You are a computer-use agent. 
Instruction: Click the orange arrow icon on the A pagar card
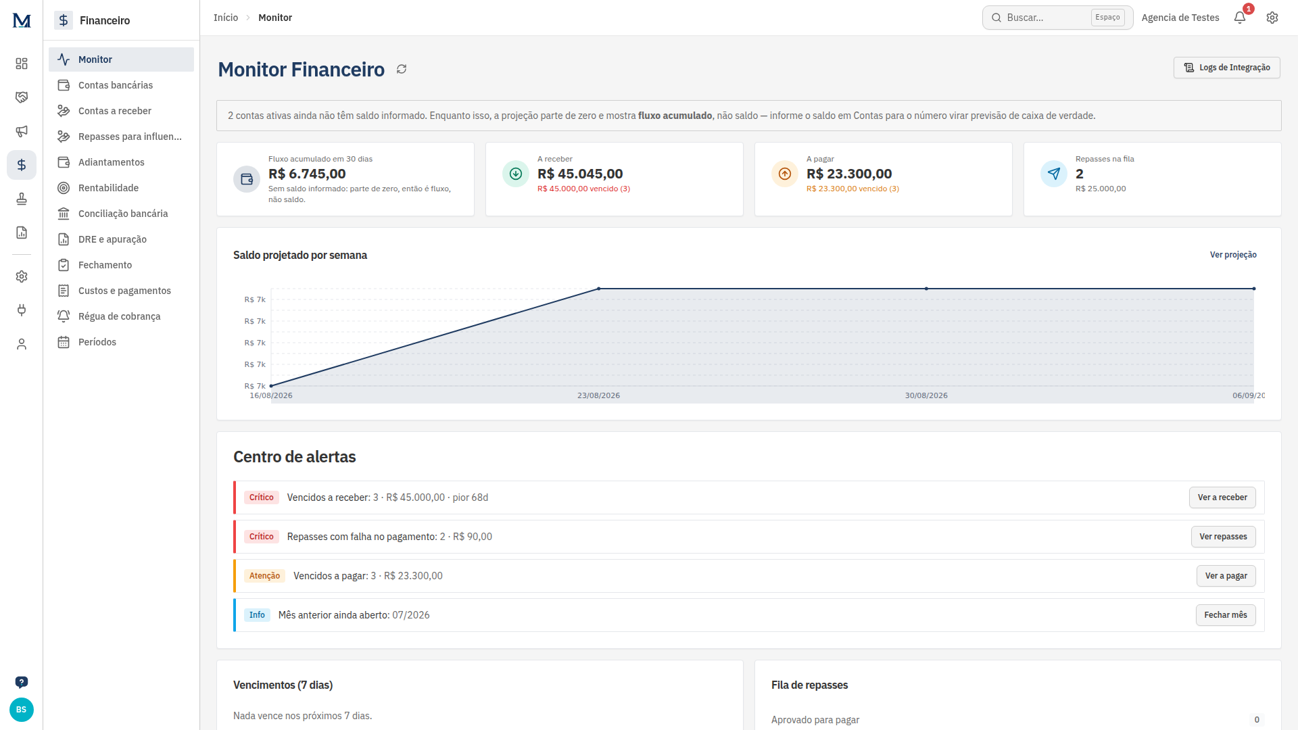[x=785, y=174]
